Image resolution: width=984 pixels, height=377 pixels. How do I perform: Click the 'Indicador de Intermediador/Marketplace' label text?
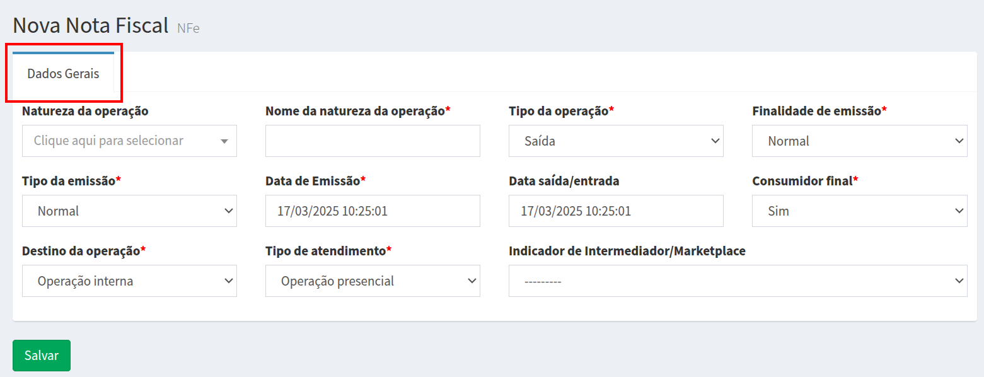pos(627,251)
